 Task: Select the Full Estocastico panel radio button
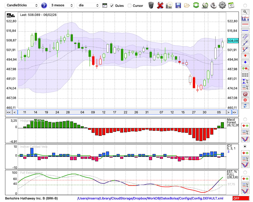tap(245, 172)
